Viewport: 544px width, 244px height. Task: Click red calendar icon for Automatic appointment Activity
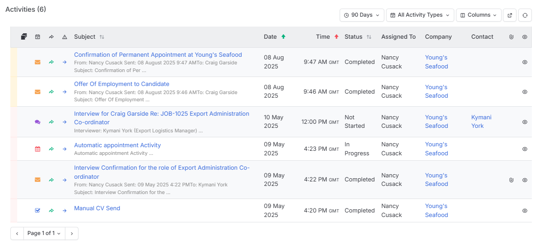(x=37, y=149)
